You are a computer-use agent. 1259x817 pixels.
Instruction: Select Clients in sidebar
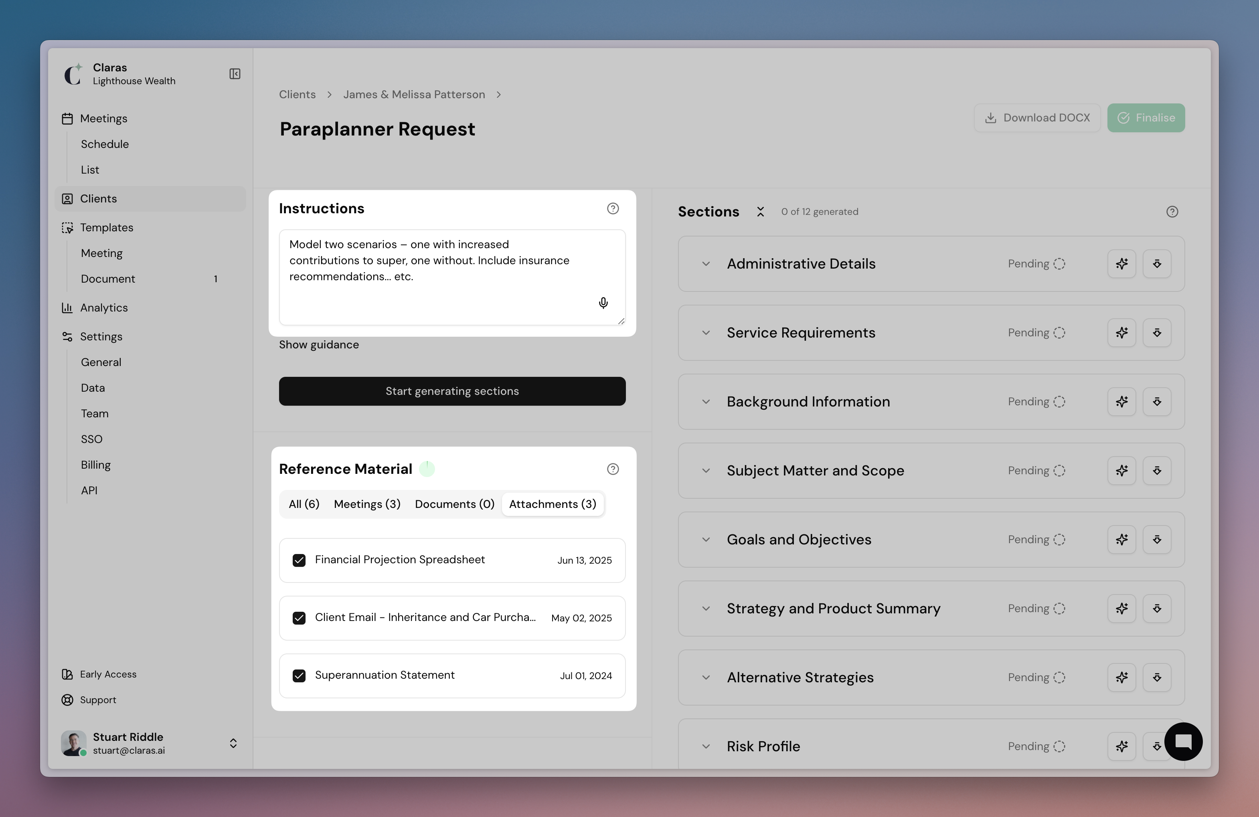150,199
